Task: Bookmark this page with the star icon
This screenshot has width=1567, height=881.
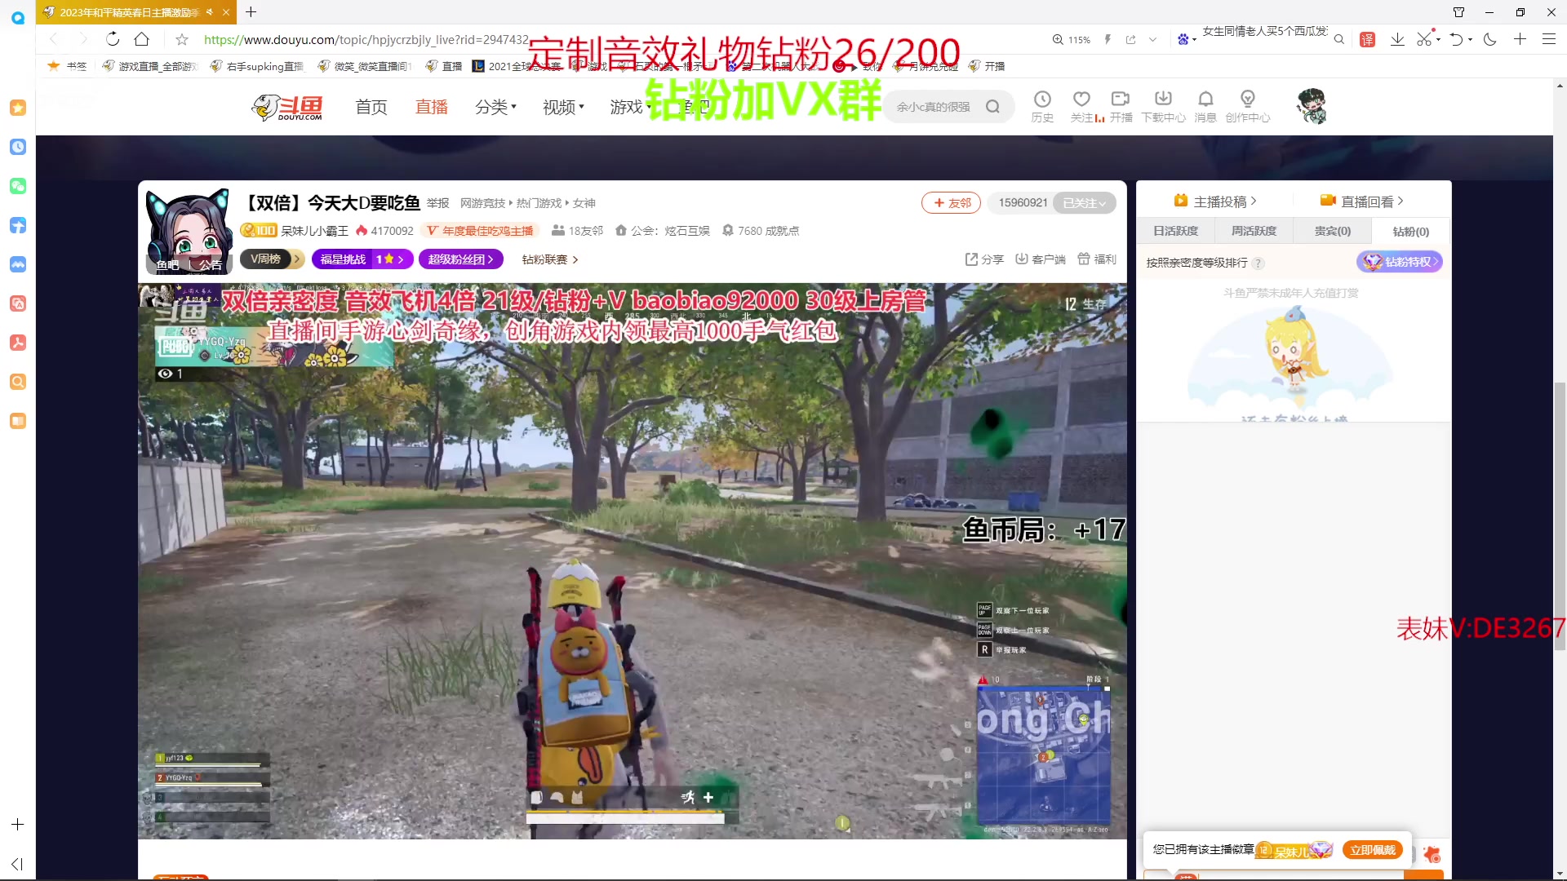Action: tap(182, 39)
